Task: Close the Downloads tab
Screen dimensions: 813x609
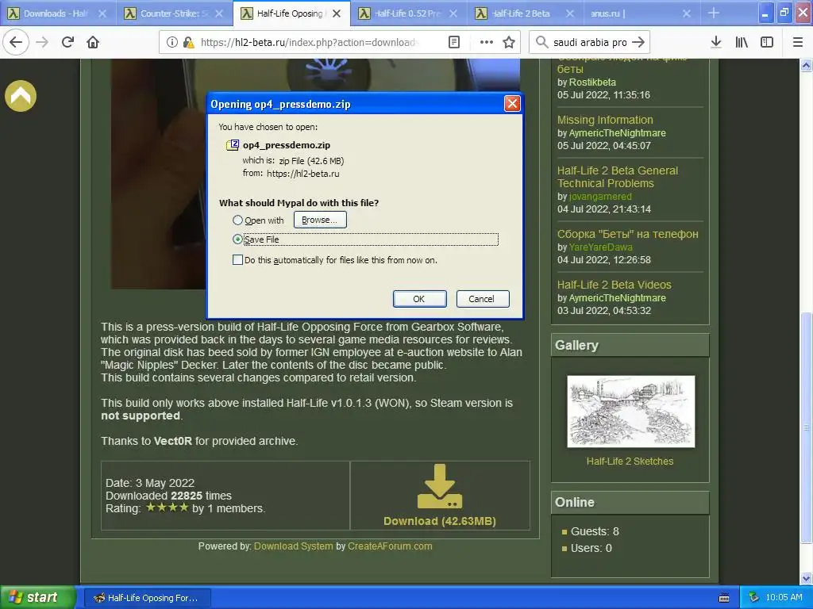Action: pos(102,13)
